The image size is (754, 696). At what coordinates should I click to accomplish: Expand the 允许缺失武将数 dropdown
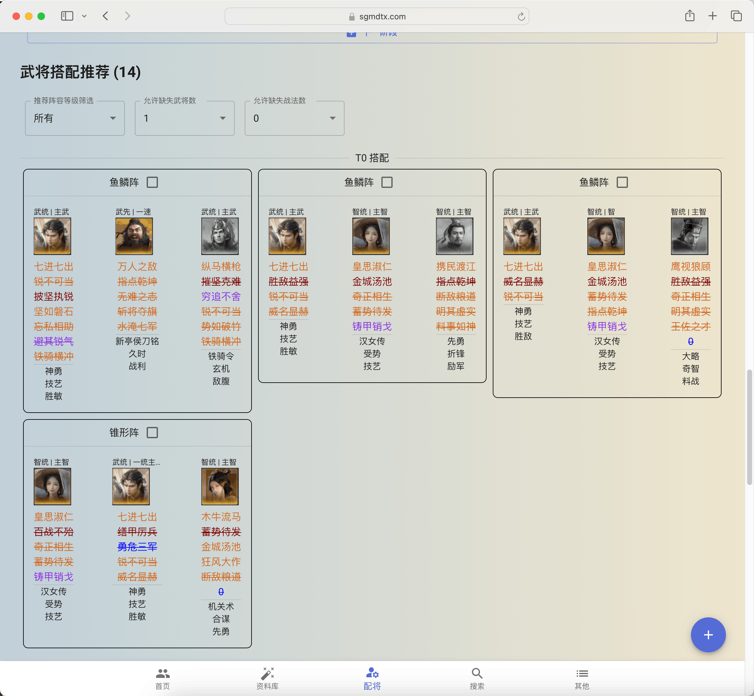click(x=184, y=118)
